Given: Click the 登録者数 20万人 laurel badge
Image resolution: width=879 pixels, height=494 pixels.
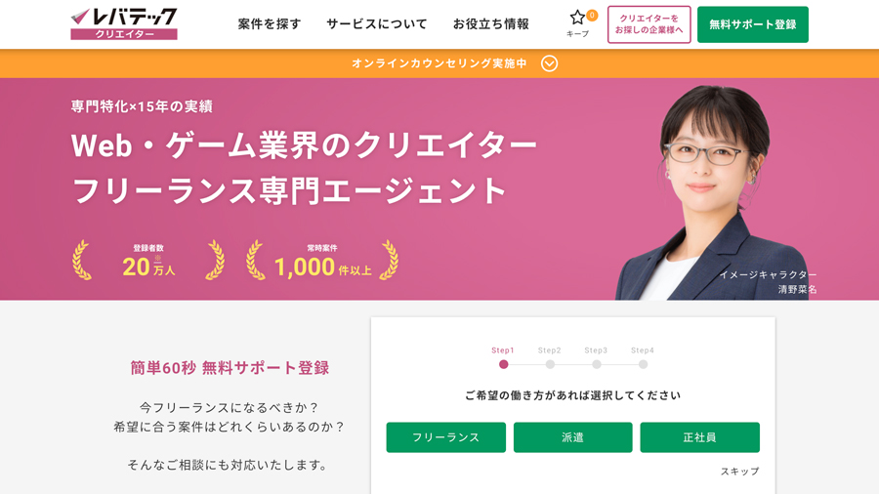Looking at the screenshot, I should coord(148,261).
